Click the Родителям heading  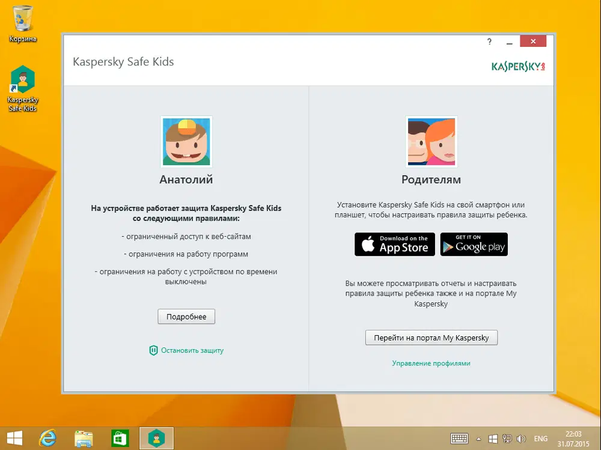click(431, 180)
